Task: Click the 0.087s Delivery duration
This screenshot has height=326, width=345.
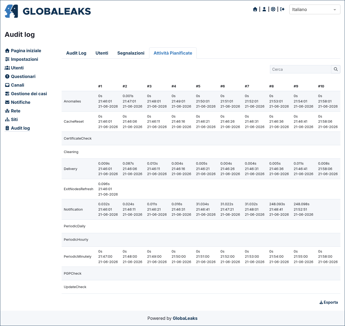Action: 128,164
